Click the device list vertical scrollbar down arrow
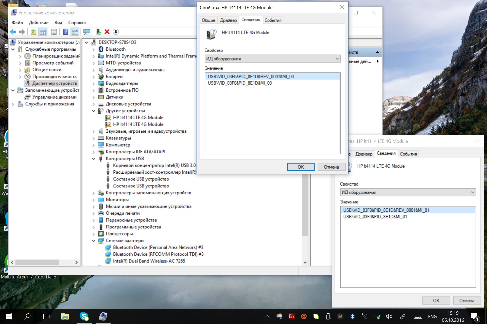This screenshot has height=324, width=487. [305, 262]
